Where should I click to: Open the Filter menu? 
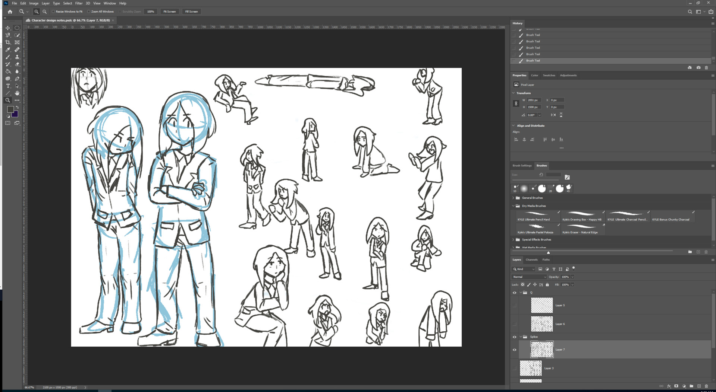click(79, 3)
